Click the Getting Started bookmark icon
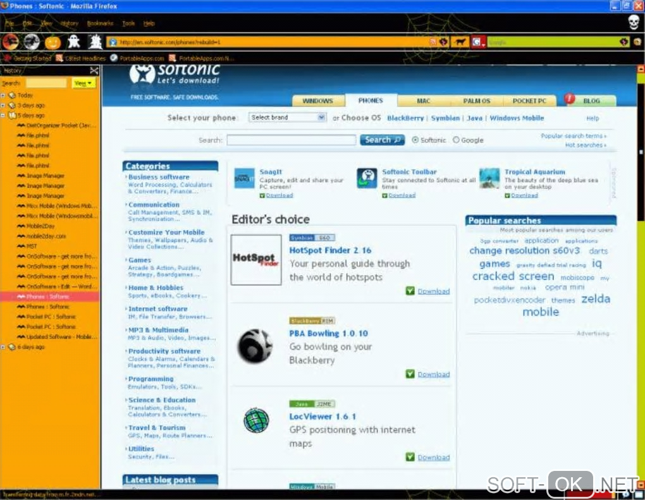Screen dimensions: 645x500 [x=7, y=58]
